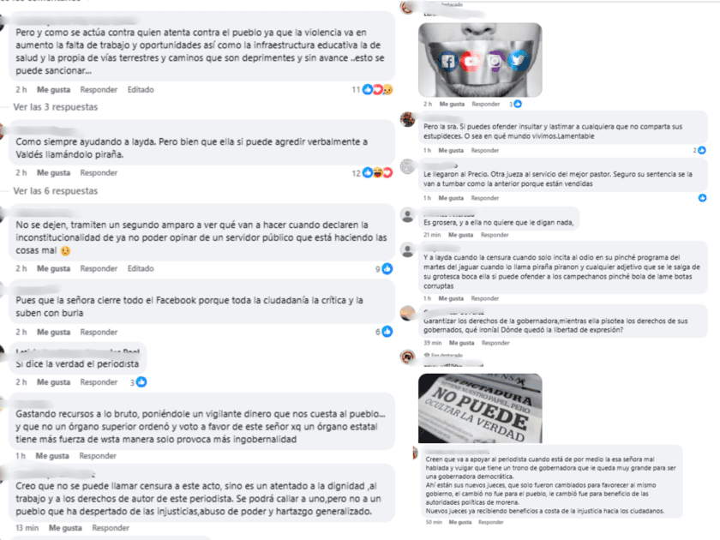The width and height of the screenshot is (720, 540).
Task: Click the like reaction icon showing 11 reactions
Action: [x=368, y=89]
